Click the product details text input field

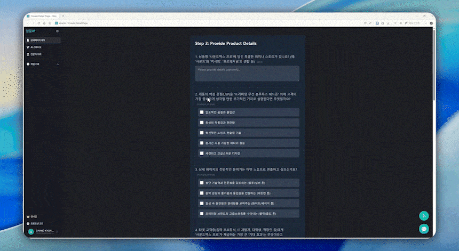point(247,74)
